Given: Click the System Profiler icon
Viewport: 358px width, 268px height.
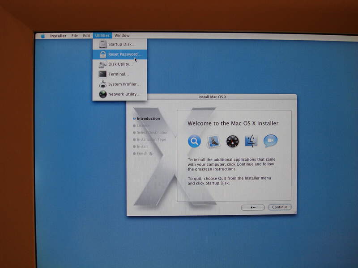Looking at the screenshot, I should (x=103, y=84).
